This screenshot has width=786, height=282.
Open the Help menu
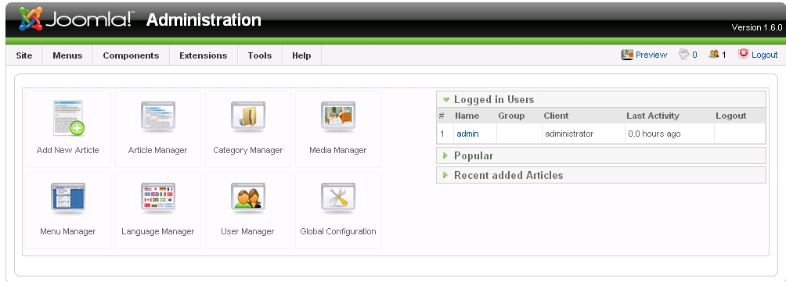coord(301,55)
